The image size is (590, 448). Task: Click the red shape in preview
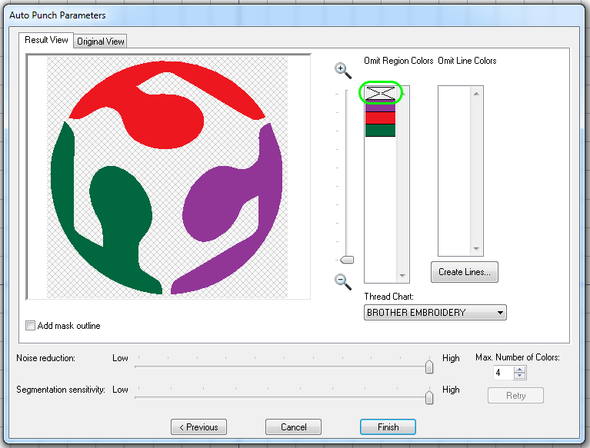[165, 121]
